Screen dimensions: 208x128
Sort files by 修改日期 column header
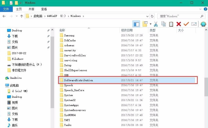click(127, 30)
